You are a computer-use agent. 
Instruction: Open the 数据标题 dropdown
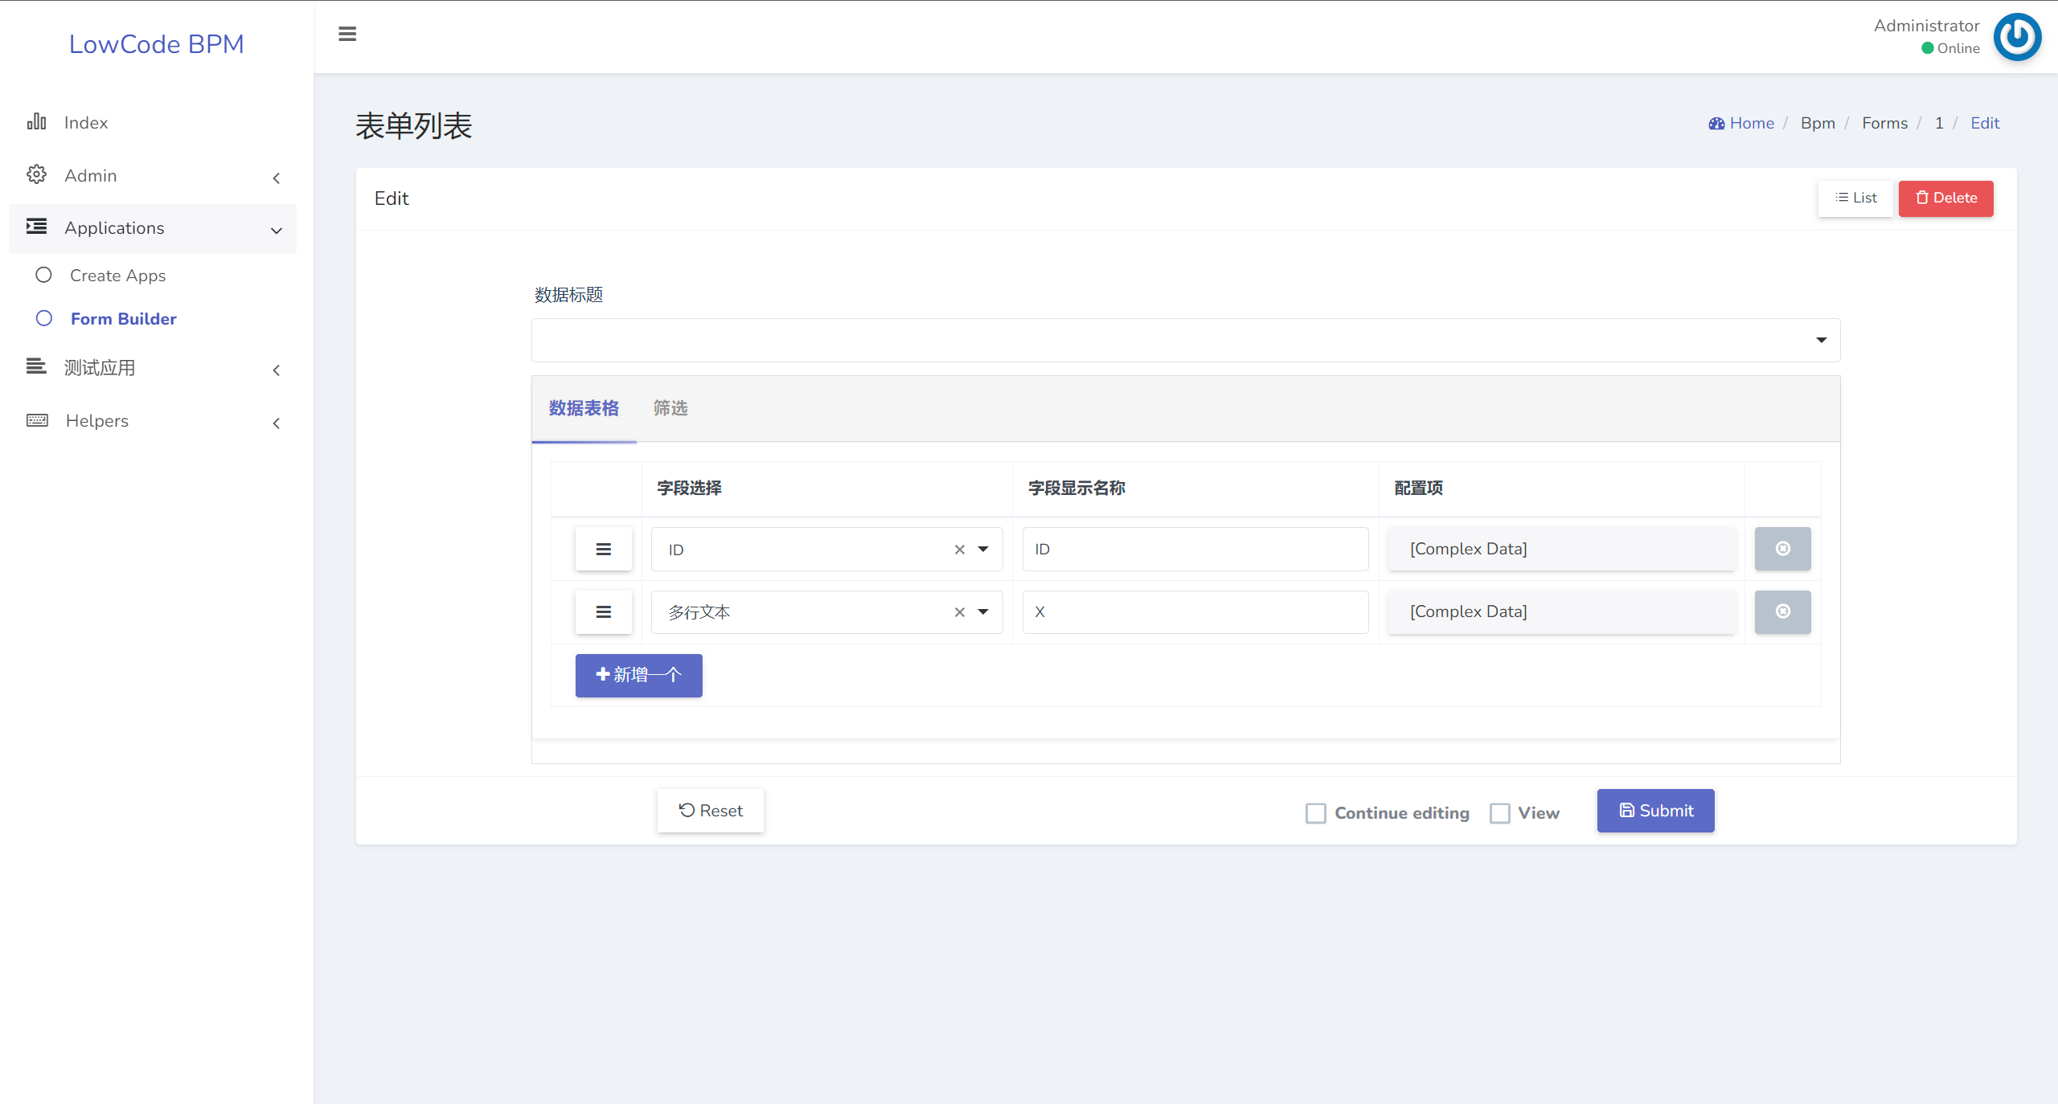click(x=1185, y=341)
